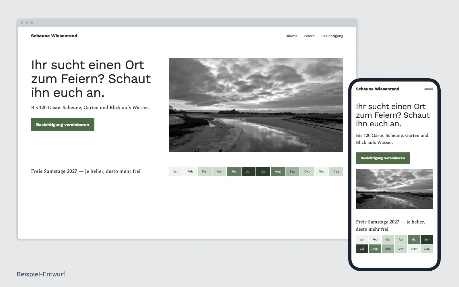The width and height of the screenshot is (459, 287).
Task: Click desktop text 'Bis 120 Gäste'
Action: pyautogui.click(x=46, y=108)
